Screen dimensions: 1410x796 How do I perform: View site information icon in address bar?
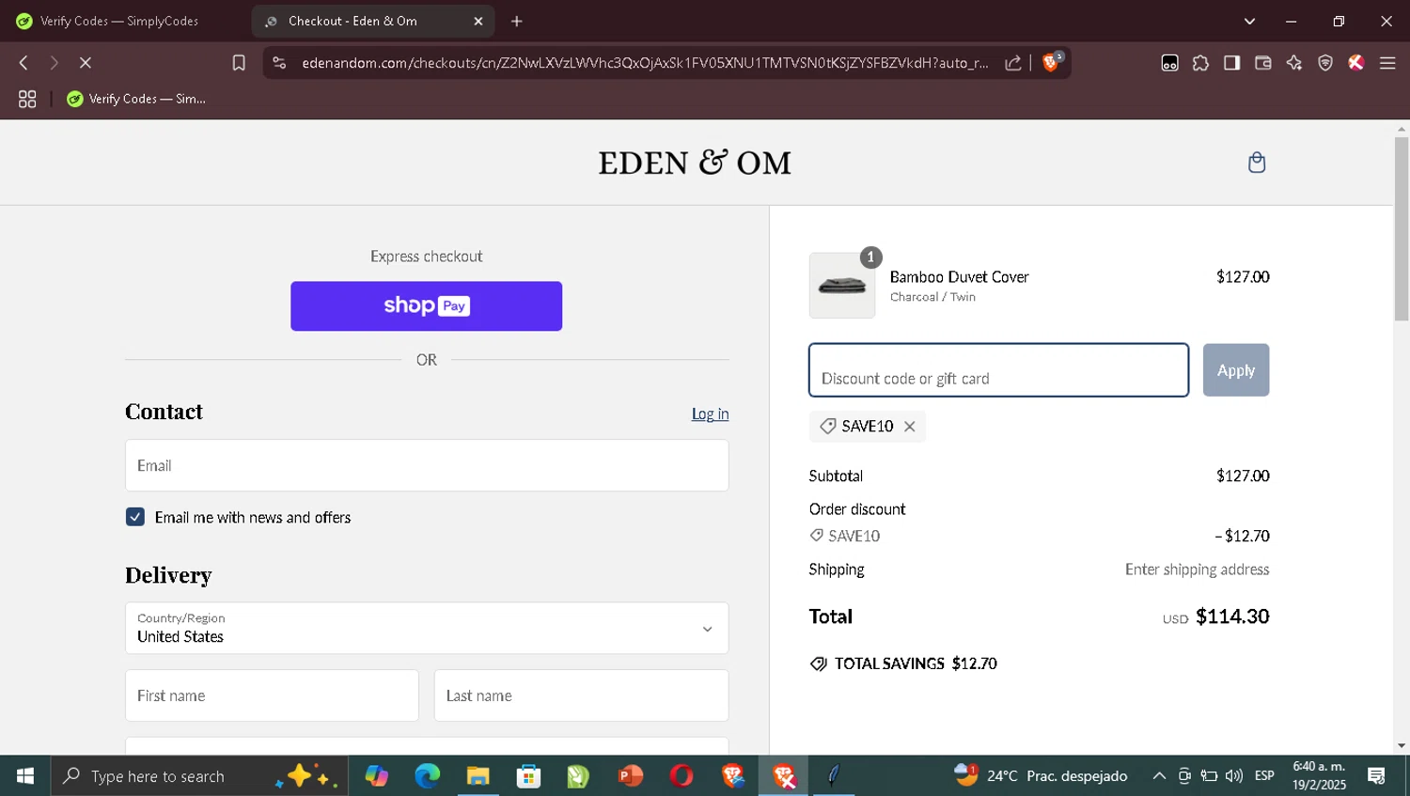[x=279, y=63]
